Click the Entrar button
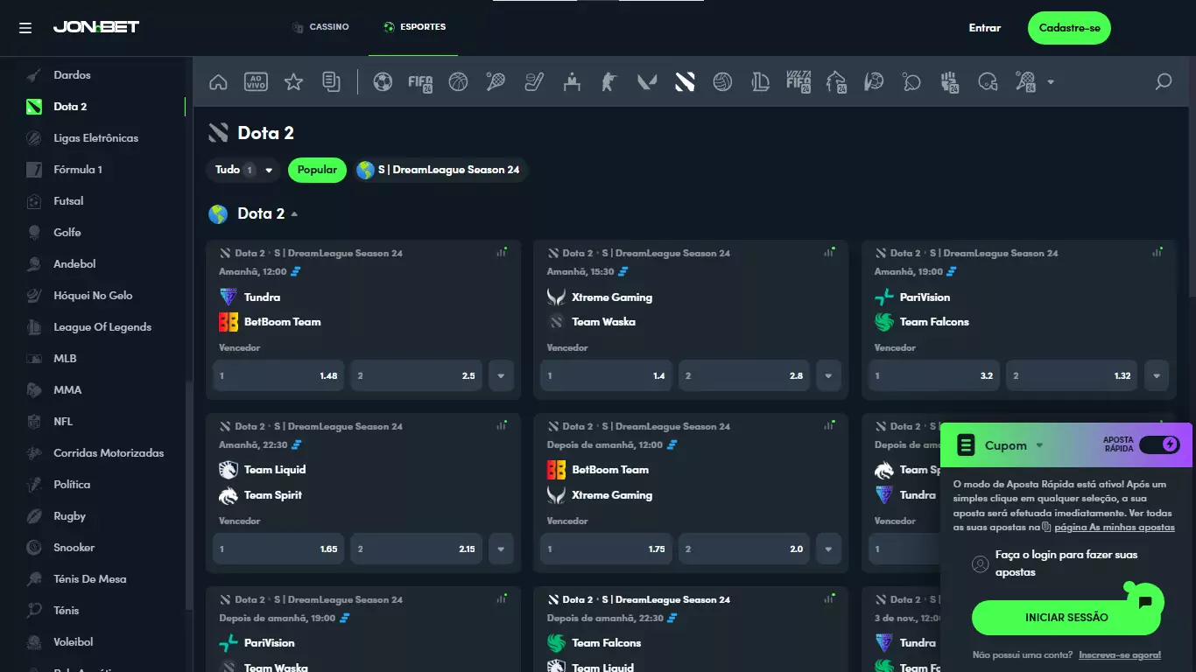The image size is (1196, 672). 985,28
